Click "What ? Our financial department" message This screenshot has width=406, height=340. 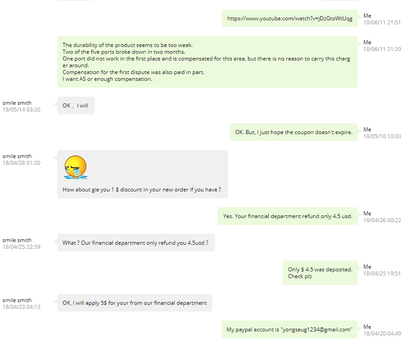136,242
